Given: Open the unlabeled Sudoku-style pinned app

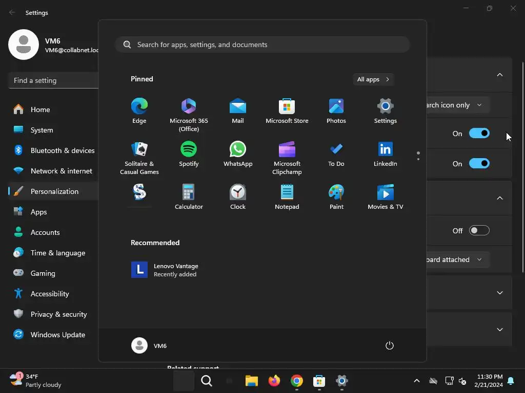Looking at the screenshot, I should point(139,193).
